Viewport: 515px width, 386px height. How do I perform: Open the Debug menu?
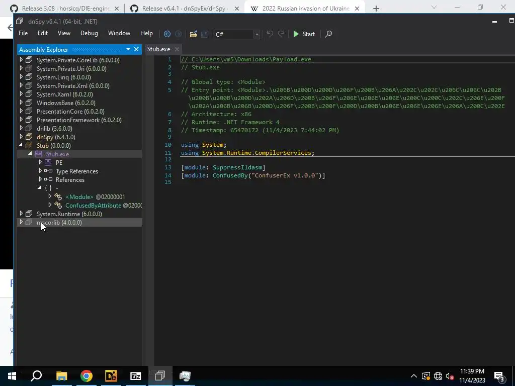(x=89, y=33)
